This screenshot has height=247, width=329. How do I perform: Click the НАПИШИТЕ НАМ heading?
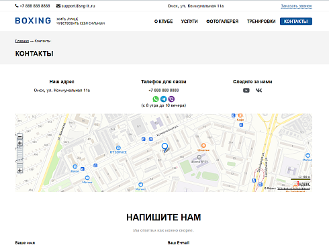[x=164, y=217]
